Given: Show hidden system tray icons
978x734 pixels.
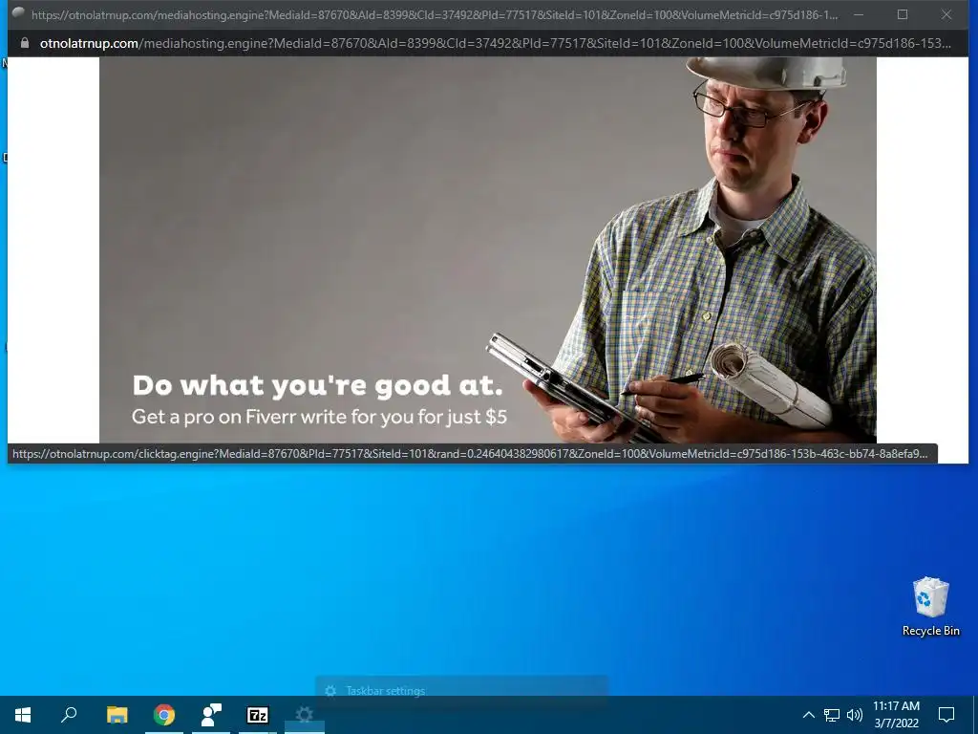Looking at the screenshot, I should click(808, 715).
